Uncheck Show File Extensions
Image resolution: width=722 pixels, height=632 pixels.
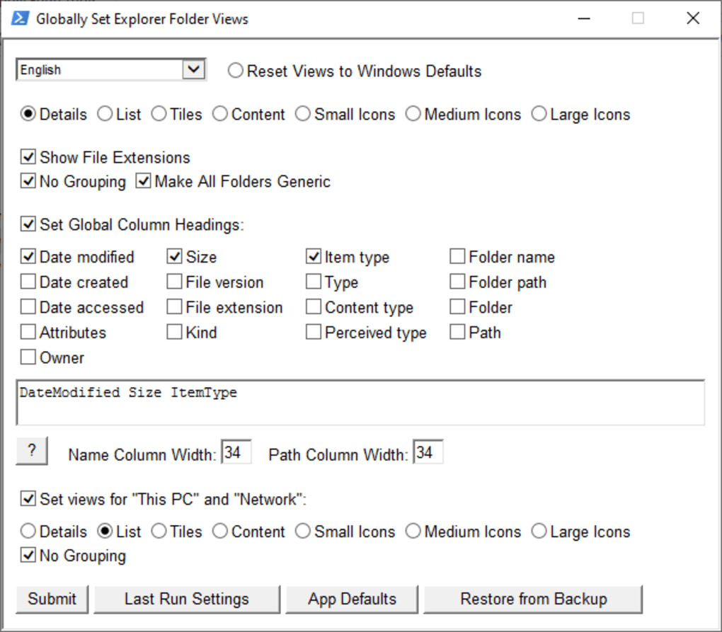(28, 156)
